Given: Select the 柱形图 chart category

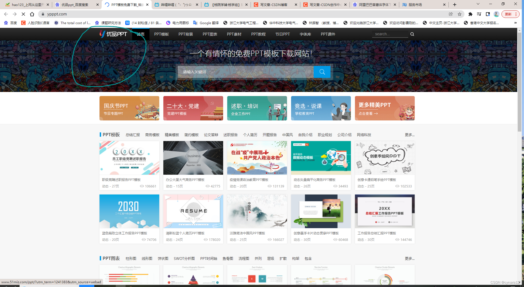Looking at the screenshot, I should 131,259.
